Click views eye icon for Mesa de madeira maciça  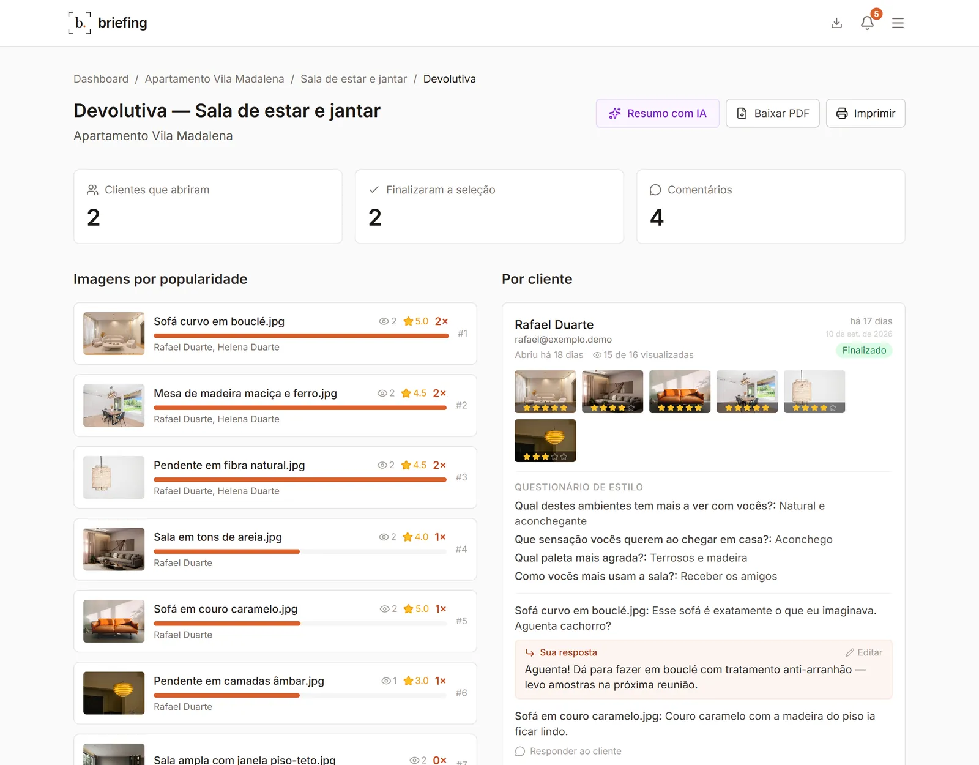point(382,394)
